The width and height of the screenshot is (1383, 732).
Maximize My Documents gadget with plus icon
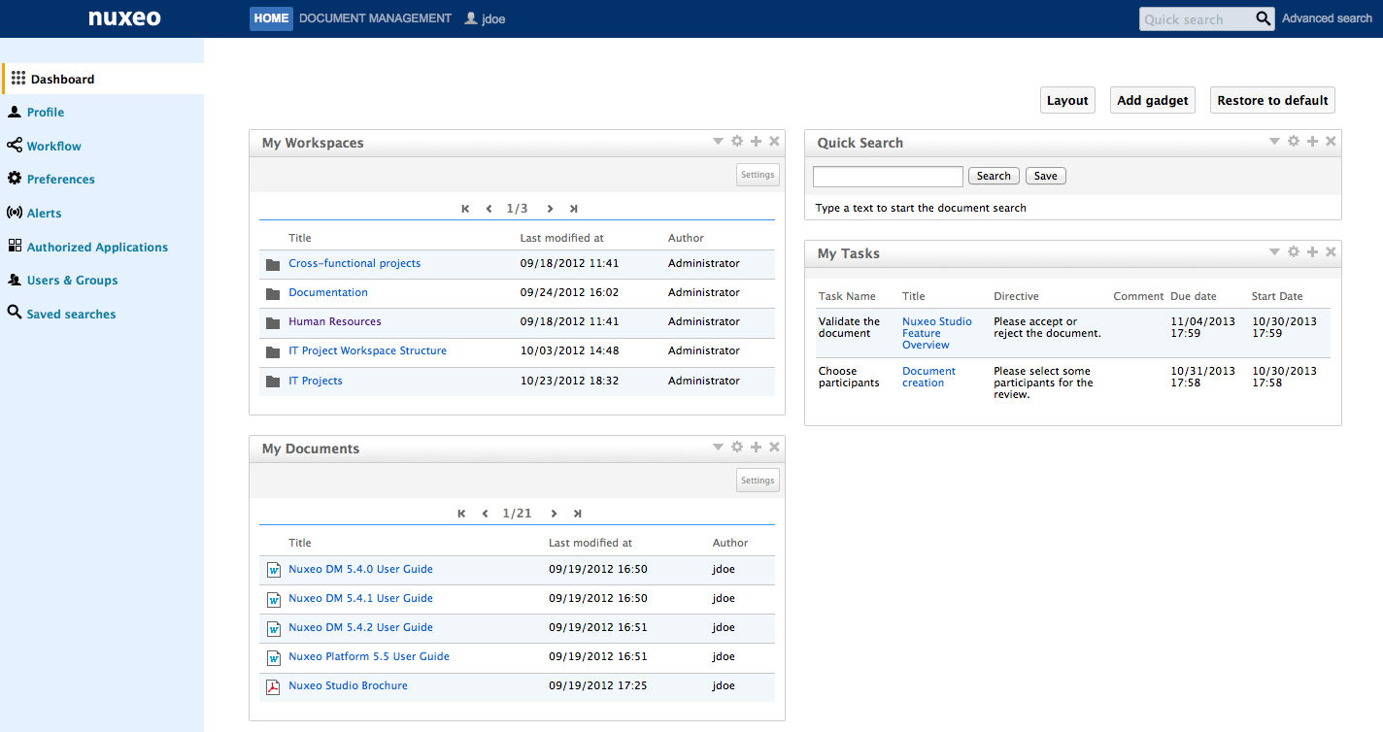pos(756,448)
